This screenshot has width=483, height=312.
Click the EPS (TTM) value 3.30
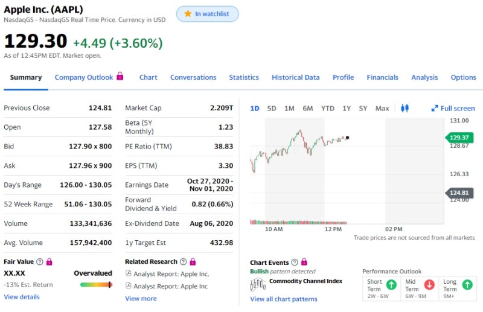click(x=225, y=166)
